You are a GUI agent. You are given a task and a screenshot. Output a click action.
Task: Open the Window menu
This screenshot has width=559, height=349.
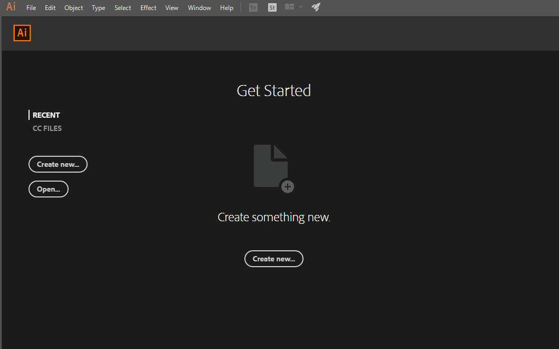(200, 7)
